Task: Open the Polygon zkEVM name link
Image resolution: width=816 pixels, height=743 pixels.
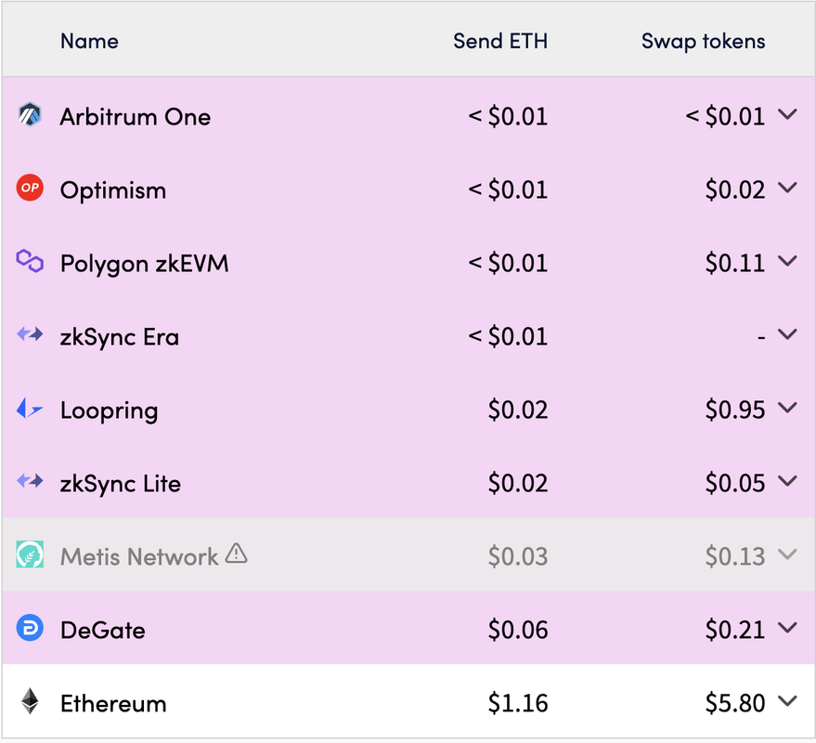Action: tap(144, 264)
